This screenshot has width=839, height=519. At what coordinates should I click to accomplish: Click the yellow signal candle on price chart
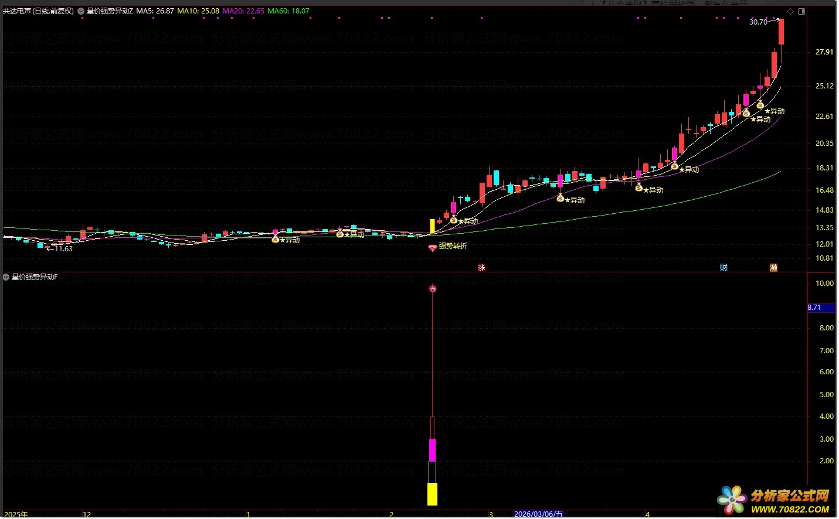click(x=433, y=227)
